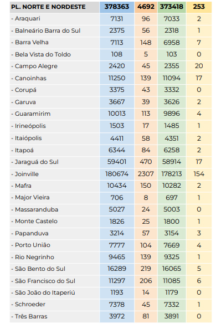
Task: Click Campo Alegre's yellow cell 20
Action: (x=199, y=66)
